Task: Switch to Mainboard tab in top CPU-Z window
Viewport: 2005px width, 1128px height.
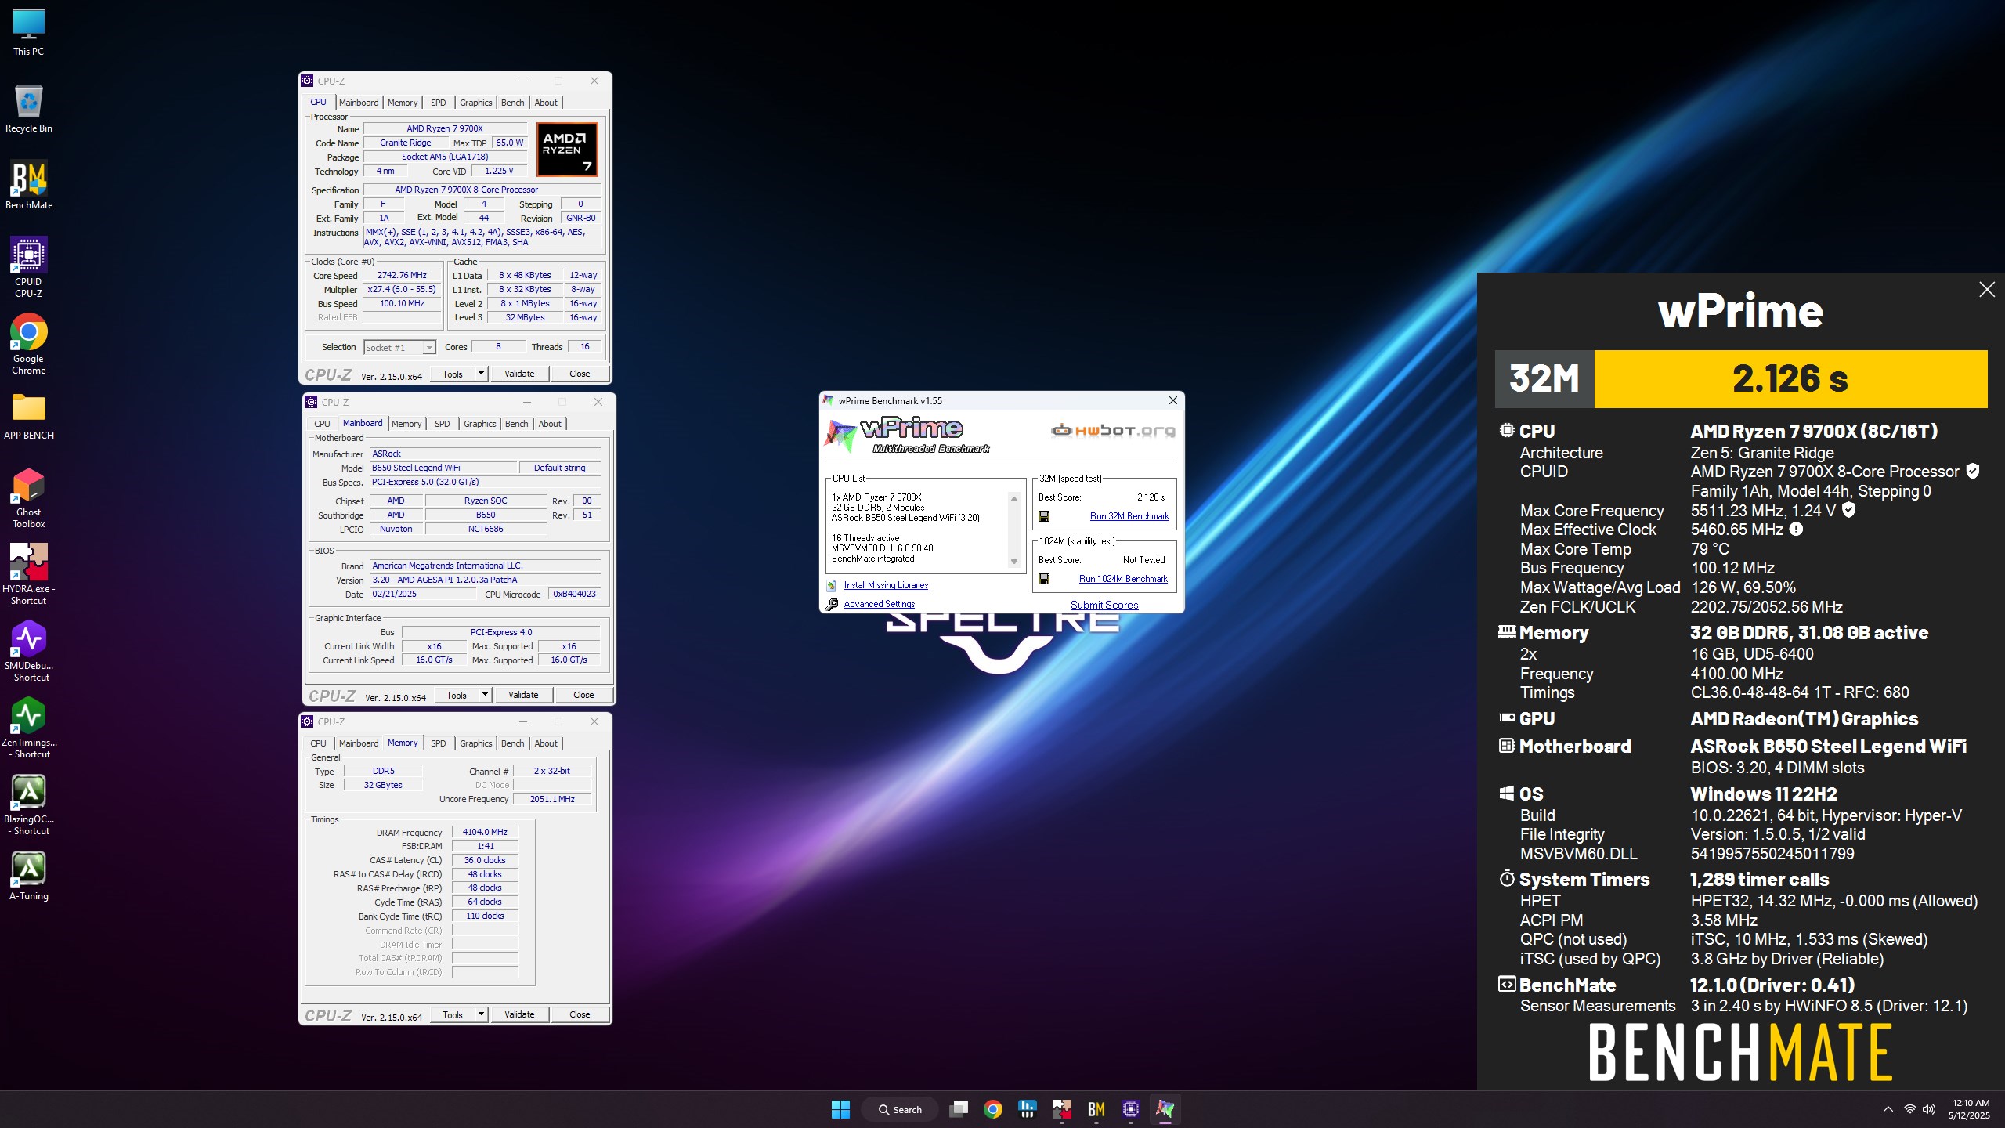Action: pos(359,103)
